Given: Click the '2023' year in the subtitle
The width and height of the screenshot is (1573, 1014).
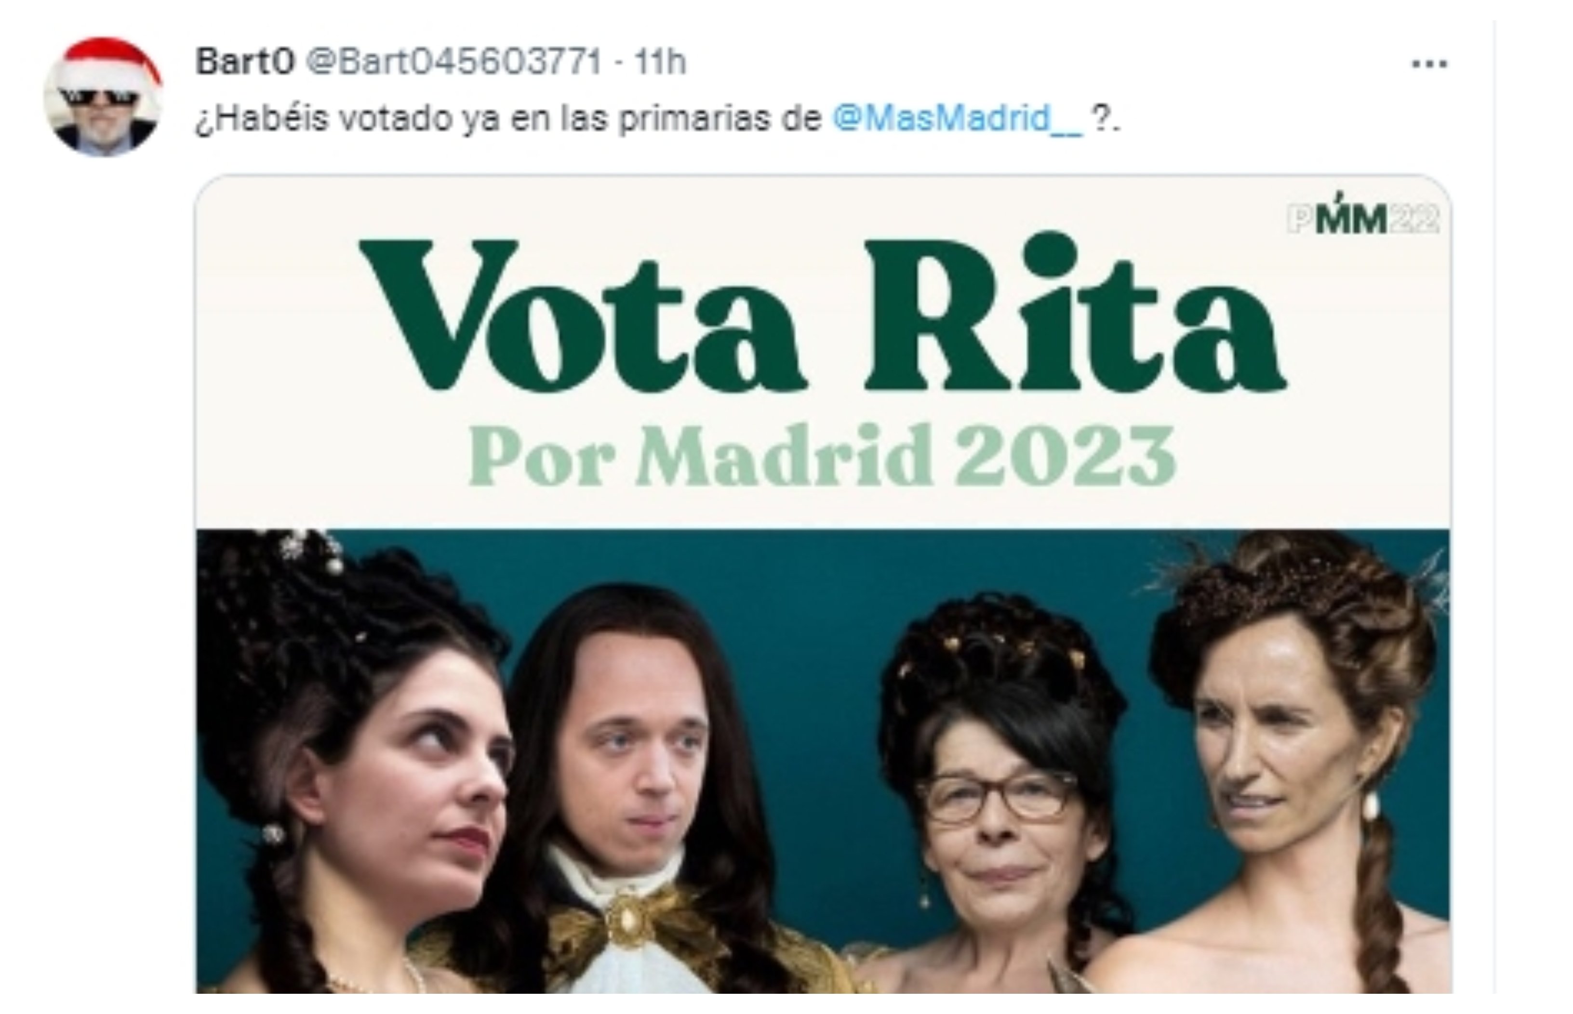Looking at the screenshot, I should coord(1066,456).
